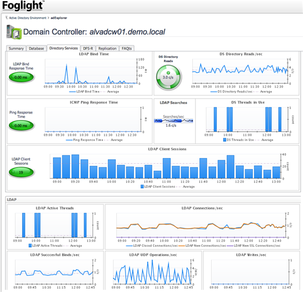Click the LDAP New Connections/sec legend entry

coord(202,246)
